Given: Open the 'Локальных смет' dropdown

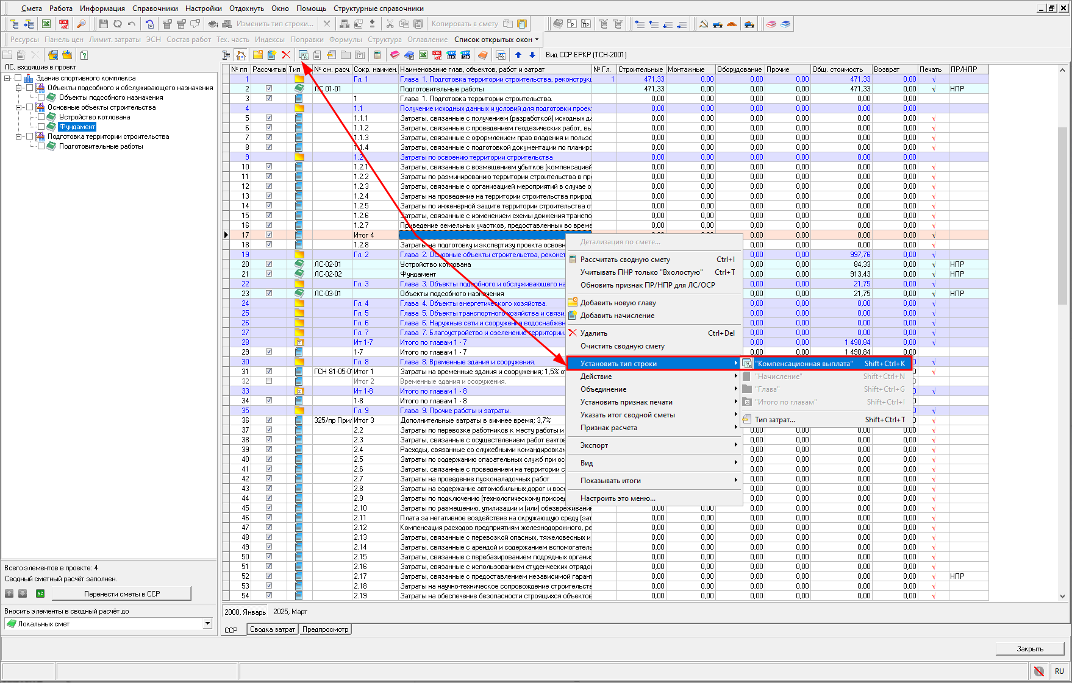Looking at the screenshot, I should pos(207,623).
